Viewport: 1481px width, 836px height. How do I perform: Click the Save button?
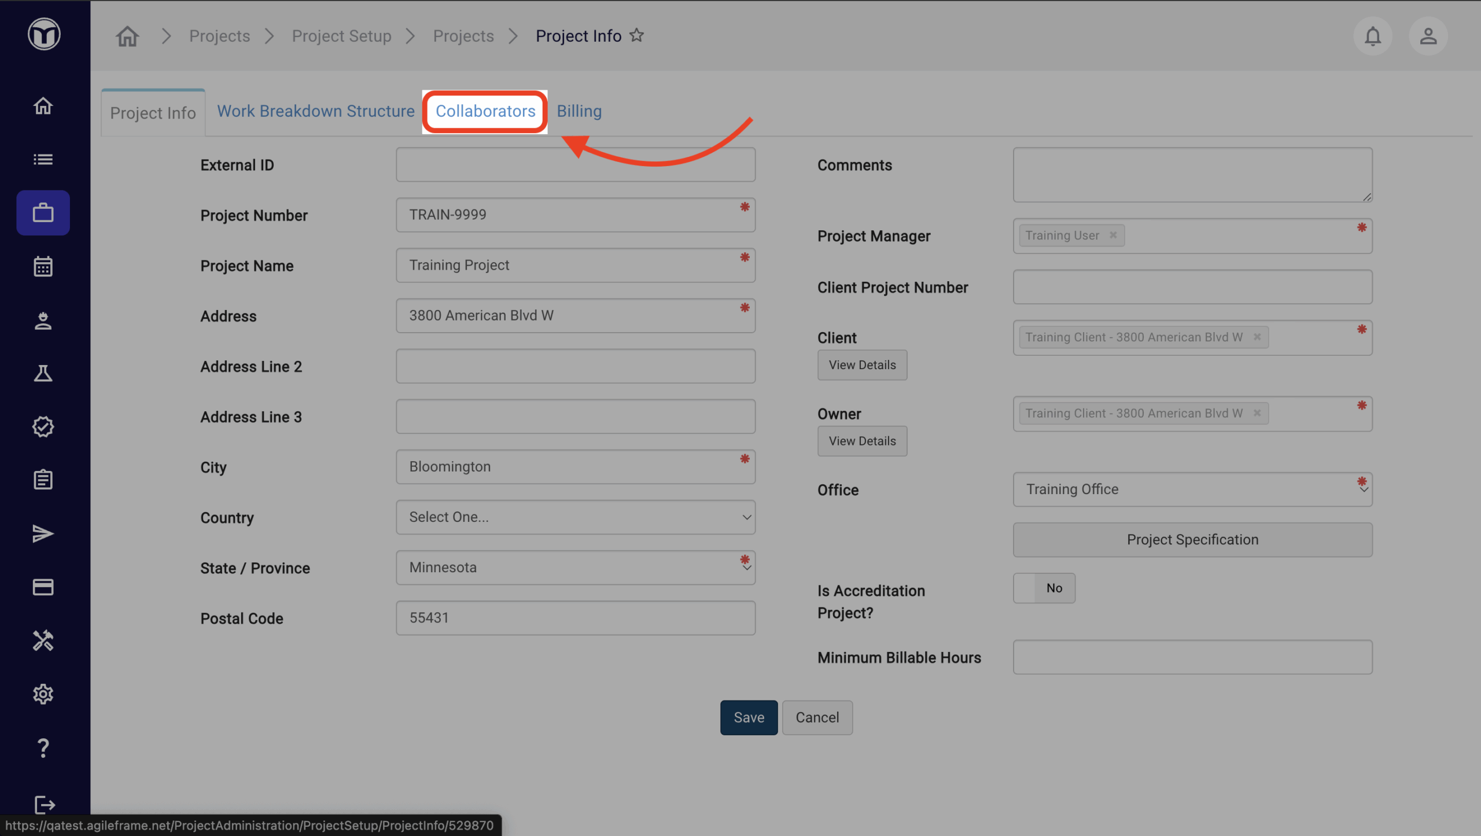pyautogui.click(x=748, y=717)
